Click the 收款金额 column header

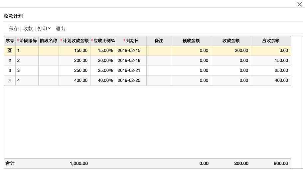coord(231,41)
